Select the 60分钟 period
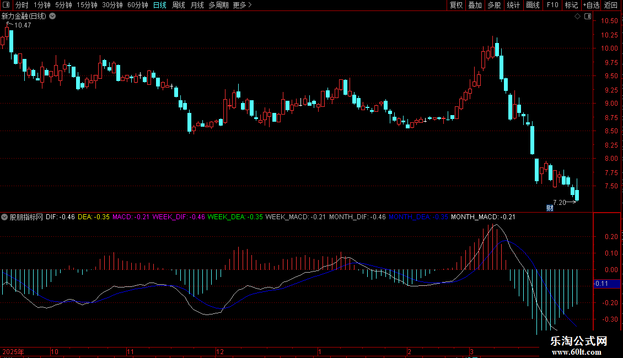Image resolution: width=623 pixels, height=358 pixels. pos(138,5)
